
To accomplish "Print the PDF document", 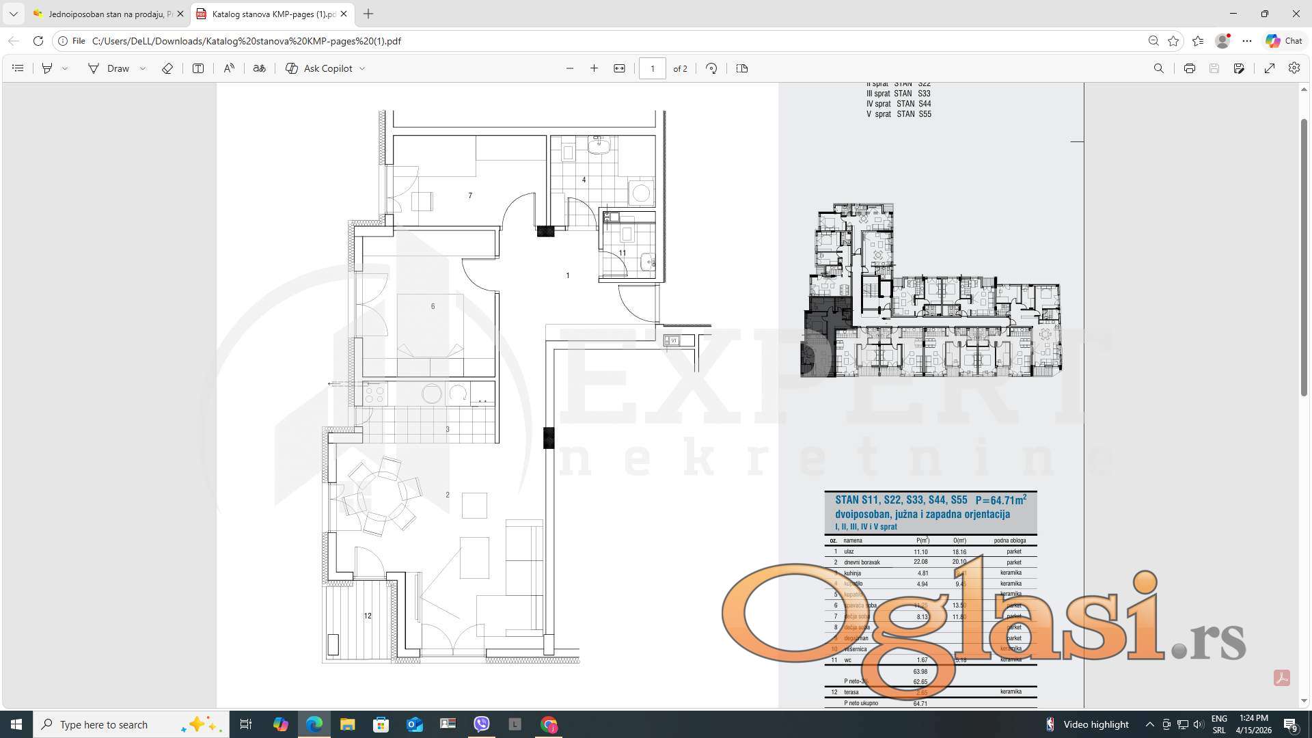I will click(1189, 68).
